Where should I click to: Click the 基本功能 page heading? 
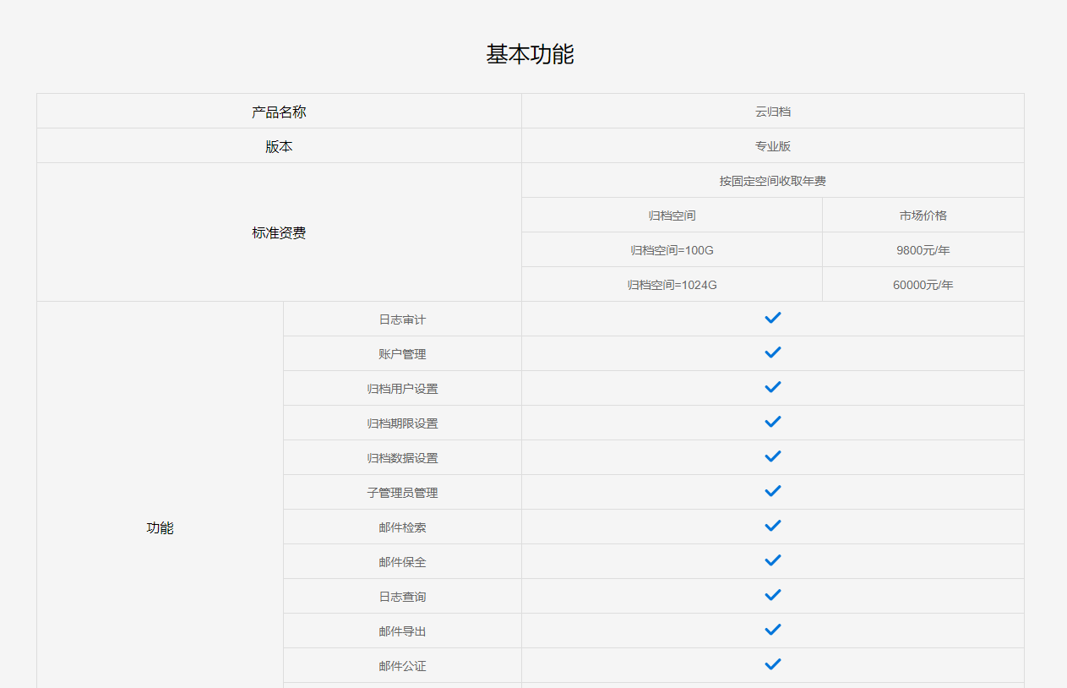pyautogui.click(x=530, y=54)
